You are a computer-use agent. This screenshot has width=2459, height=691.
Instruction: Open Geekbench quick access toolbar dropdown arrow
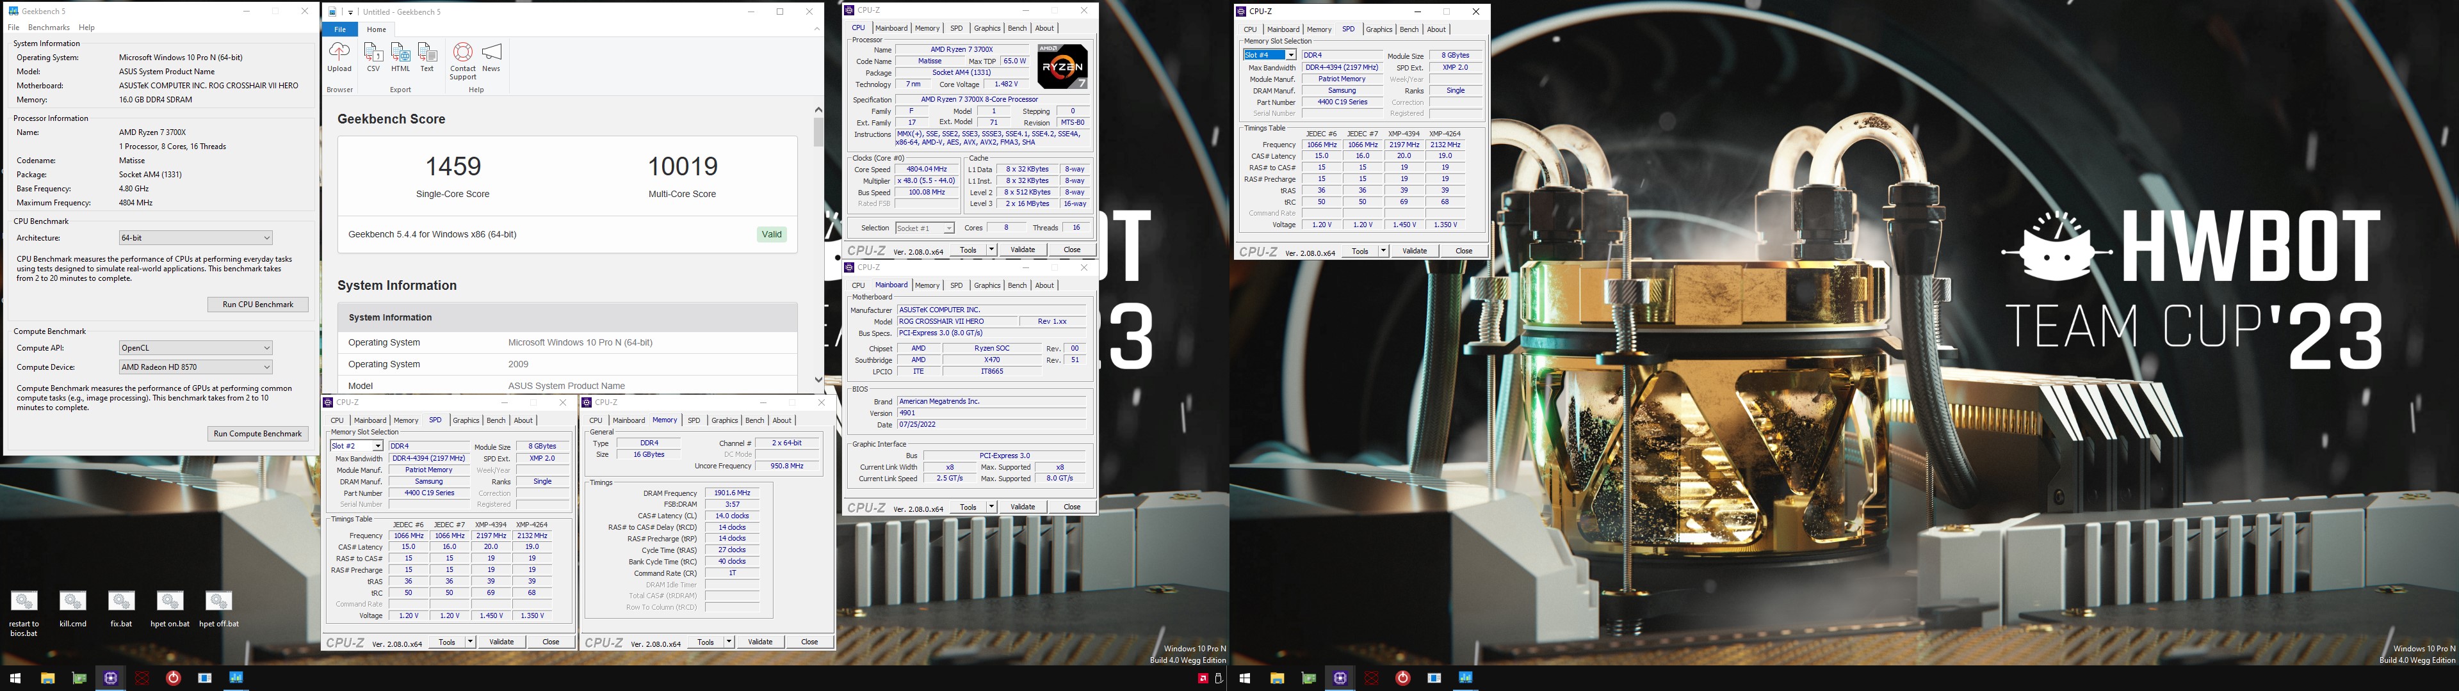pyautogui.click(x=350, y=12)
